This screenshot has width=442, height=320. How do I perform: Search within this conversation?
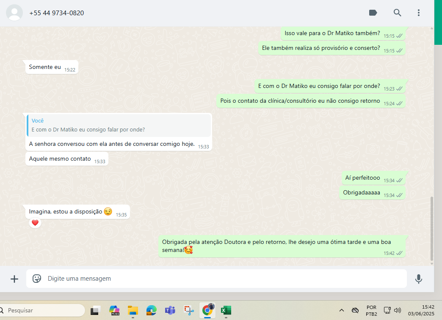(397, 13)
